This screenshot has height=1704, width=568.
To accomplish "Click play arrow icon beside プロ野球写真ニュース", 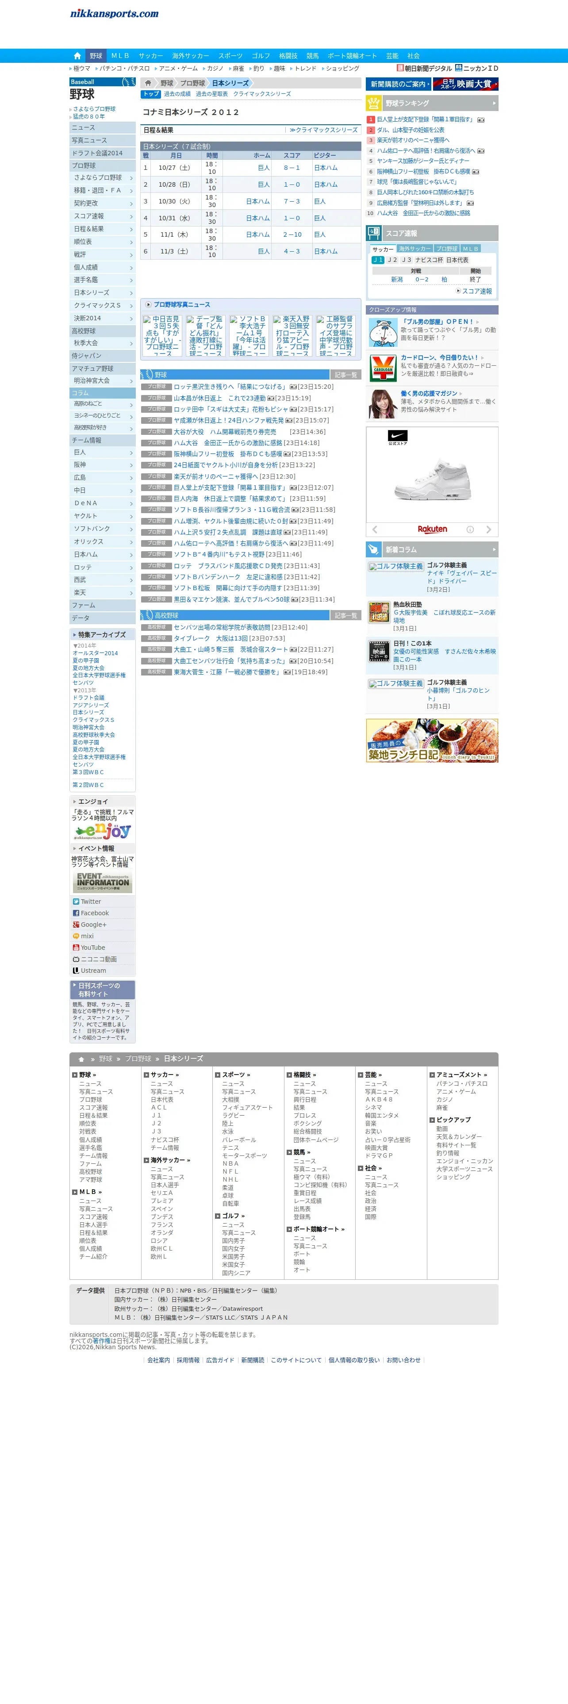I will (149, 304).
